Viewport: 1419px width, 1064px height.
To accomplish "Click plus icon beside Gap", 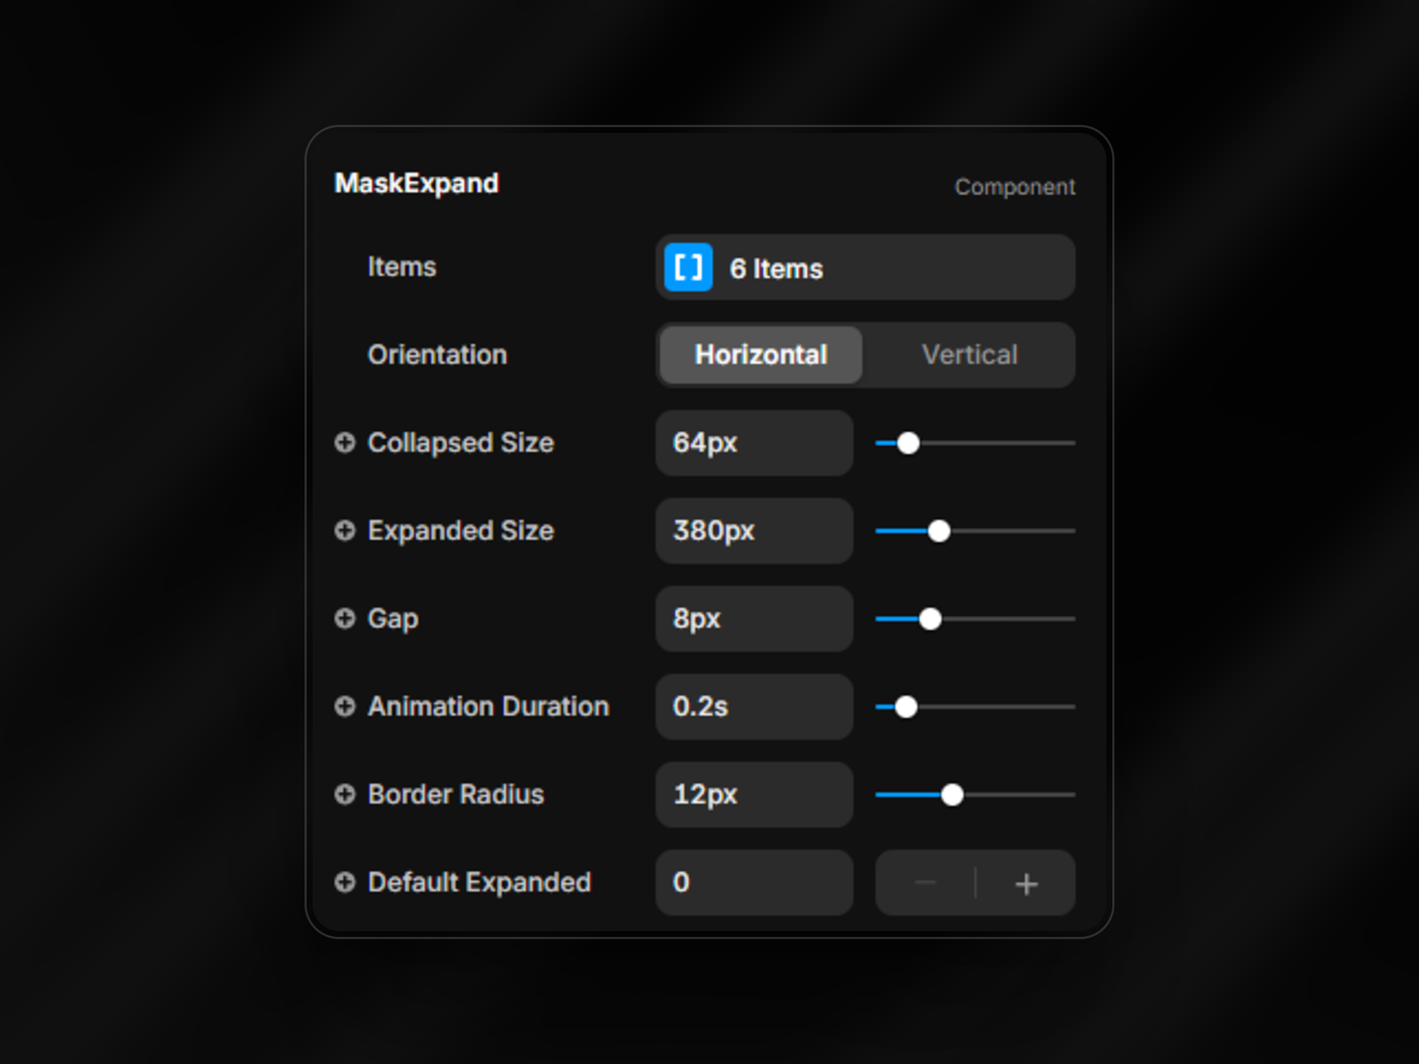I will point(344,618).
